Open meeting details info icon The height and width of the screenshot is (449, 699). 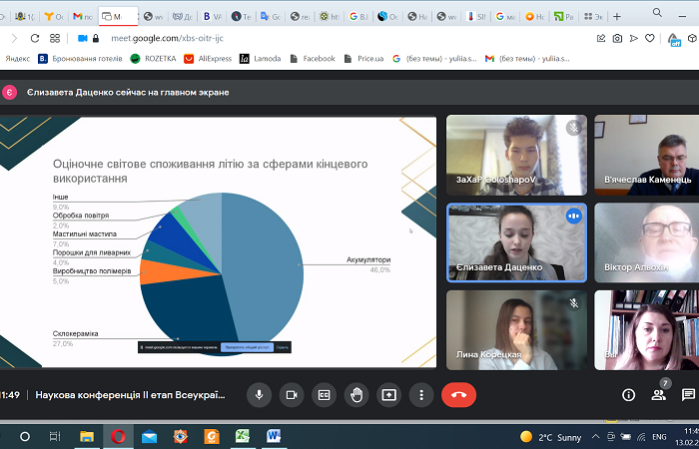[x=628, y=394]
